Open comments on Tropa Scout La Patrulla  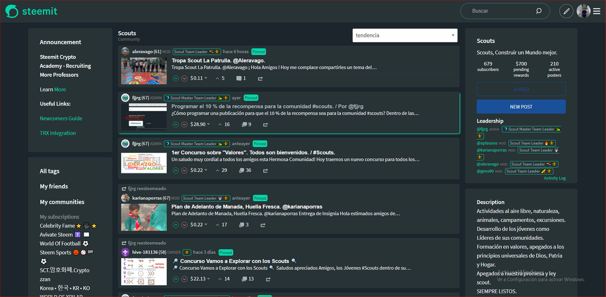(x=241, y=78)
